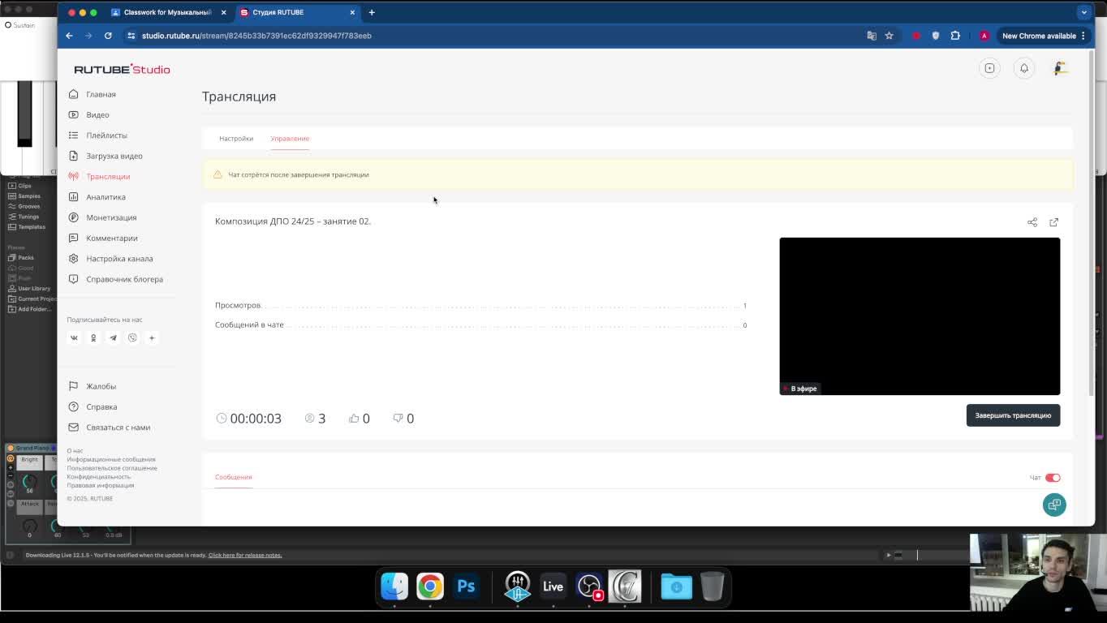Click release notes link in Ableton status bar

pyautogui.click(x=245, y=556)
